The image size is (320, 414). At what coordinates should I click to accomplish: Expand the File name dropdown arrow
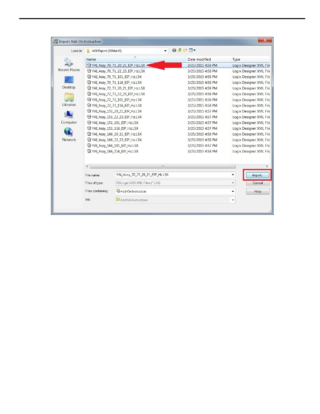[233, 175]
